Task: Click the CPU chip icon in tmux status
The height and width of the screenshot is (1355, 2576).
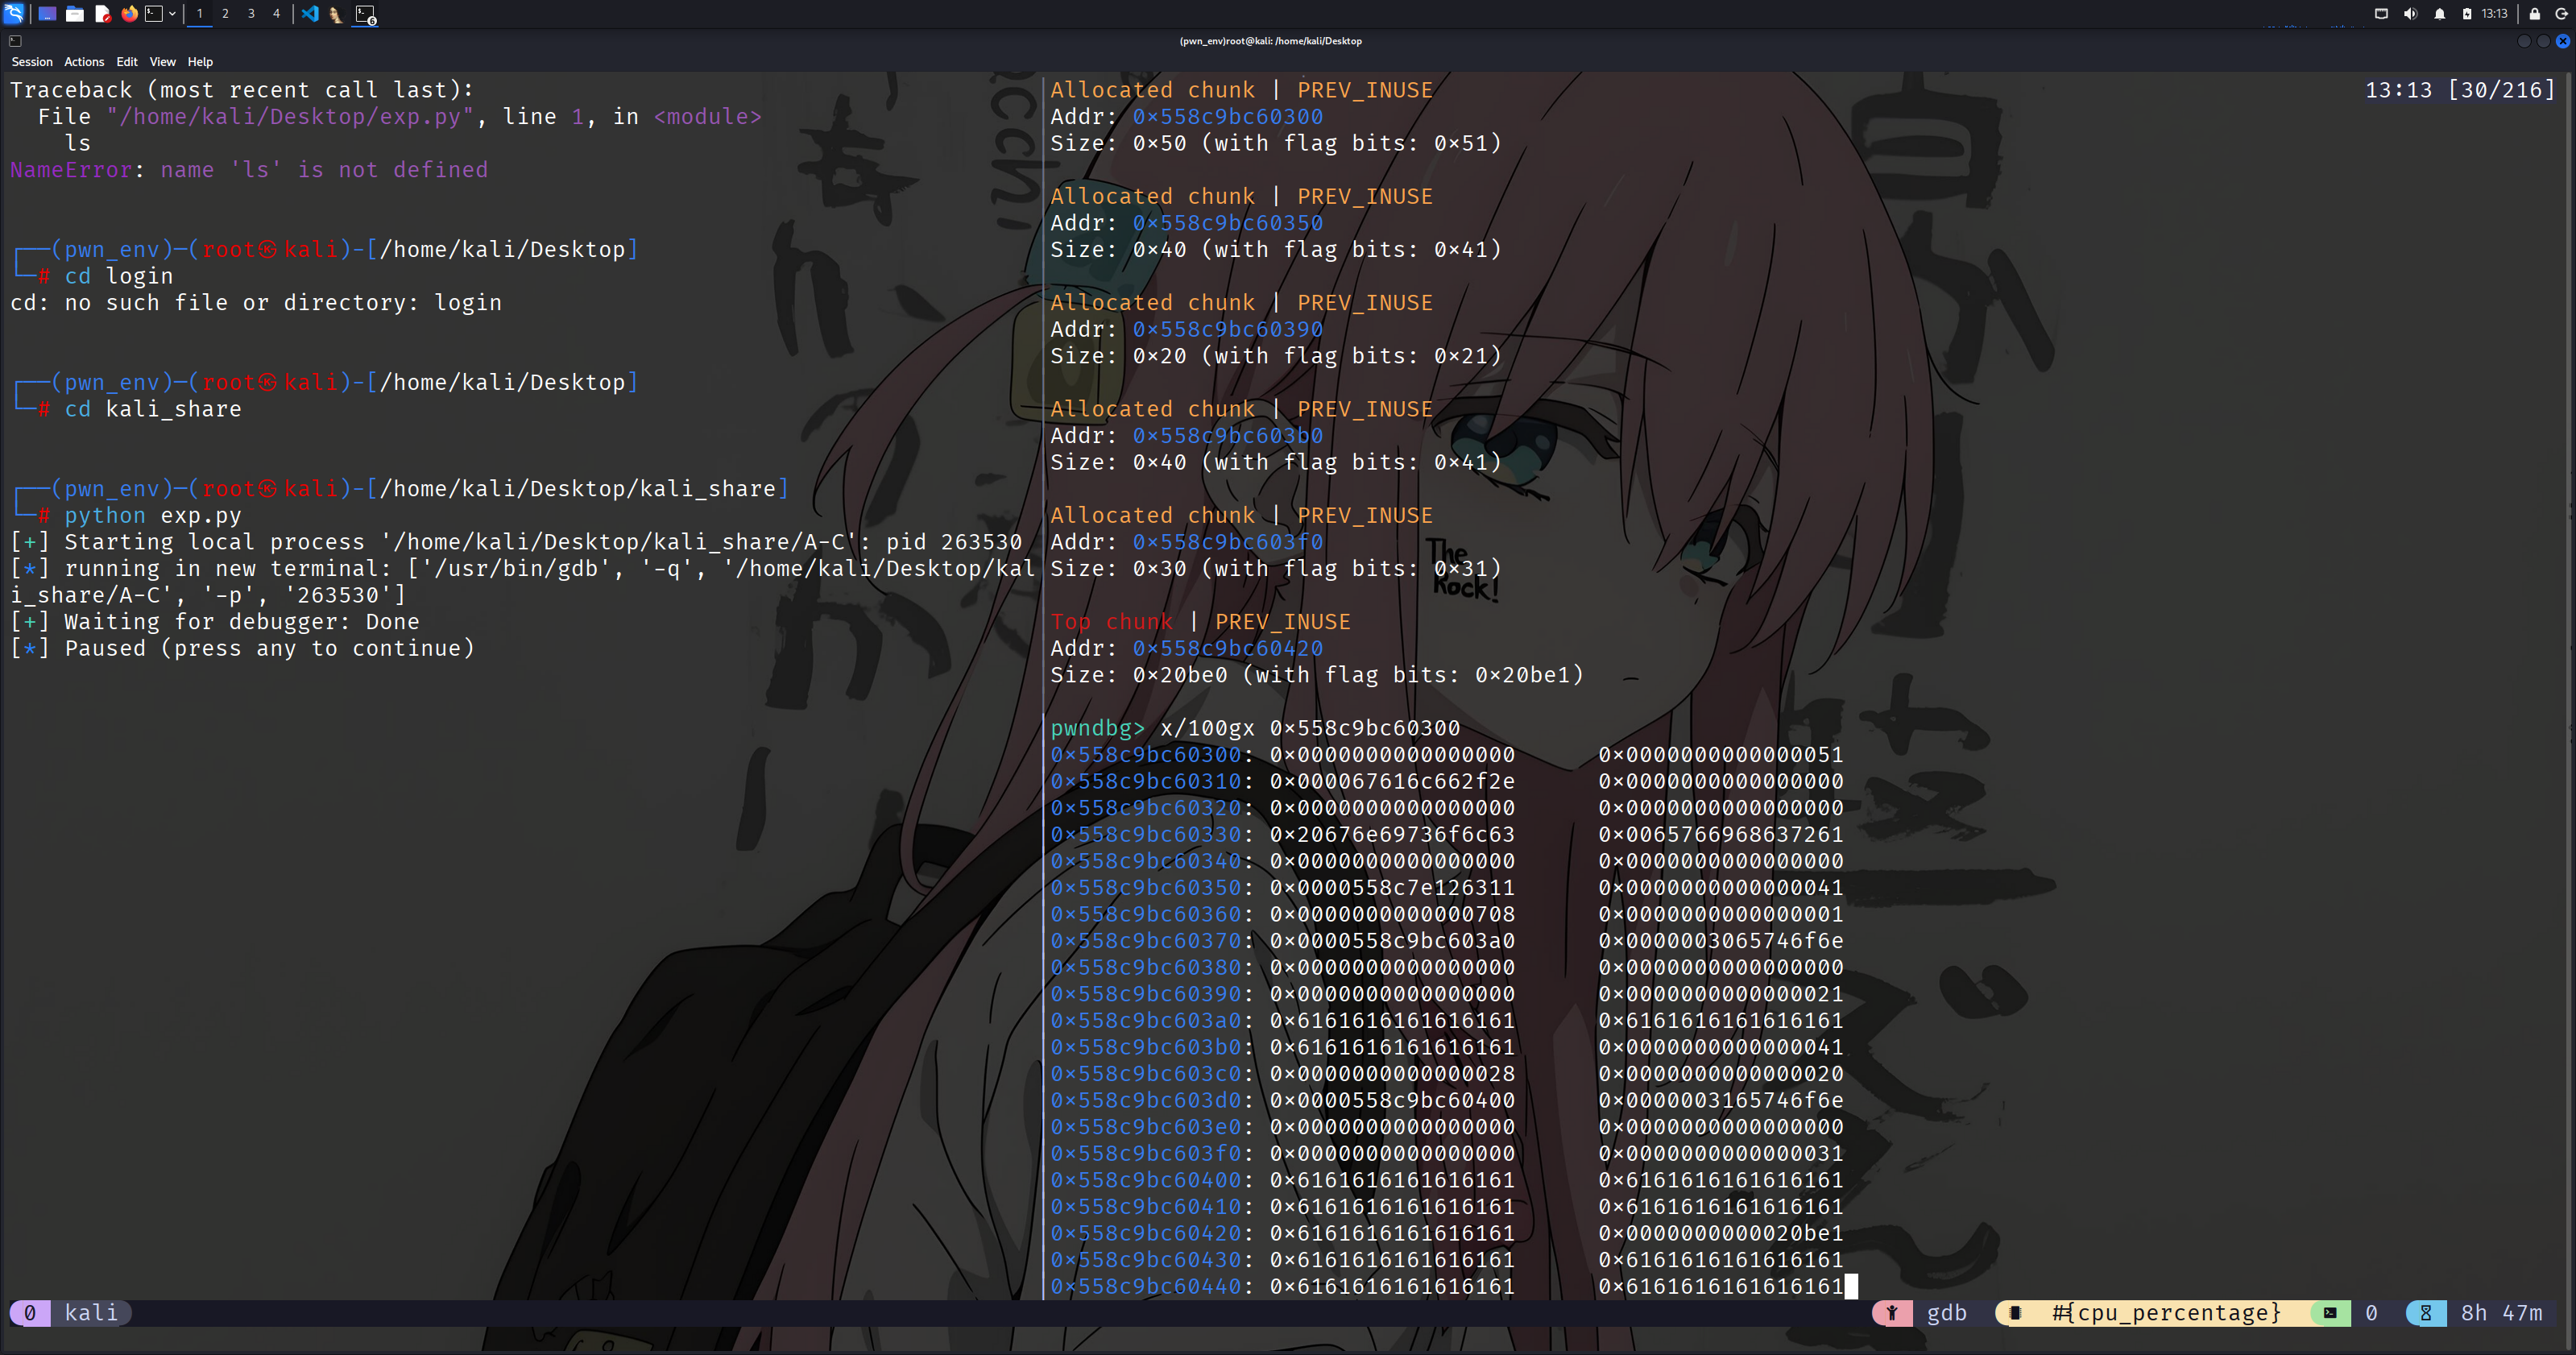Action: 2016,1313
